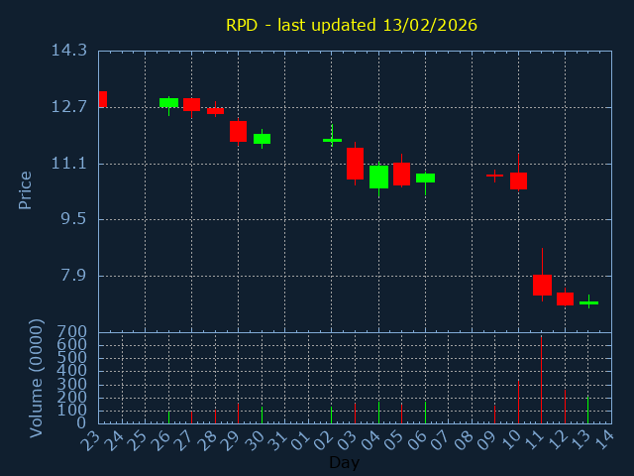Select the green volume bar on day 04
This screenshot has height=476, width=634.
point(378,413)
